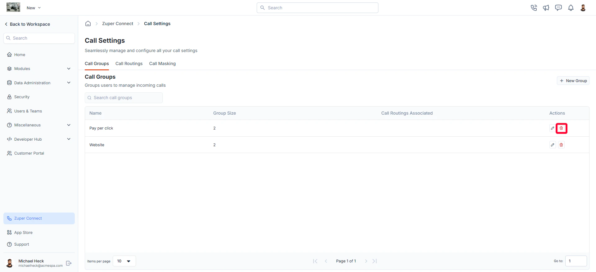Open the Items per page dropdown
This screenshot has width=596, height=272.
pyautogui.click(x=124, y=261)
